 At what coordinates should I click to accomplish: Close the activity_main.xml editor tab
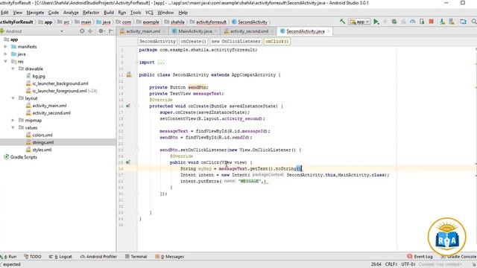[x=164, y=31]
